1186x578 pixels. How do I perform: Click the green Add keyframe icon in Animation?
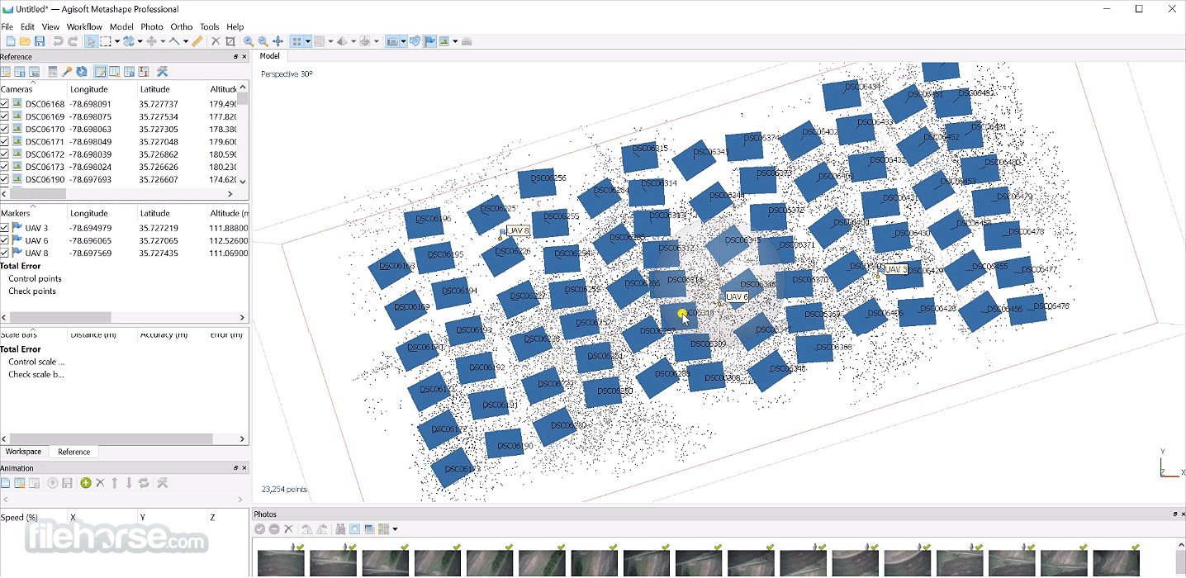(86, 483)
